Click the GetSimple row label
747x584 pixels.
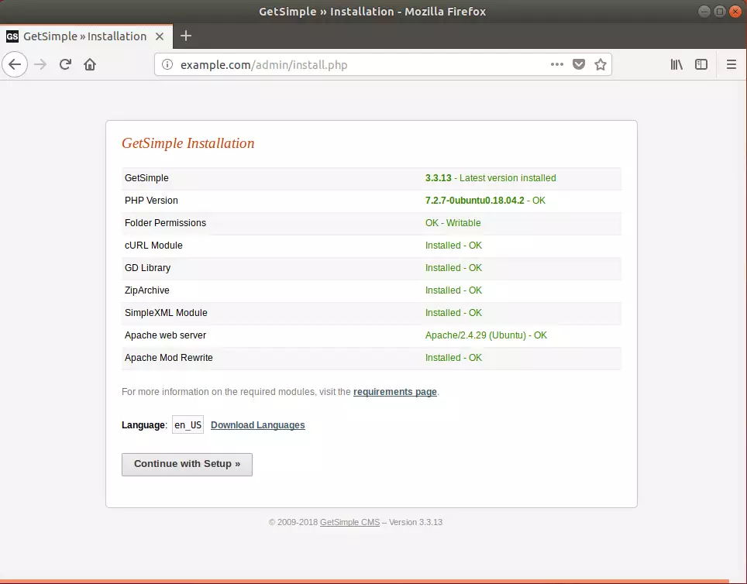pyautogui.click(x=146, y=177)
